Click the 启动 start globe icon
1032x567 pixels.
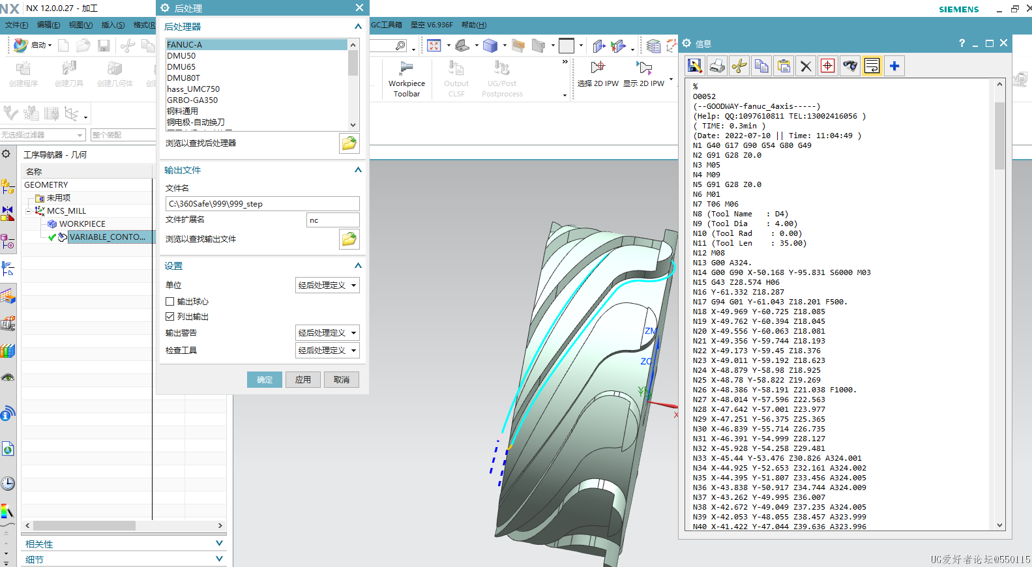[20, 45]
